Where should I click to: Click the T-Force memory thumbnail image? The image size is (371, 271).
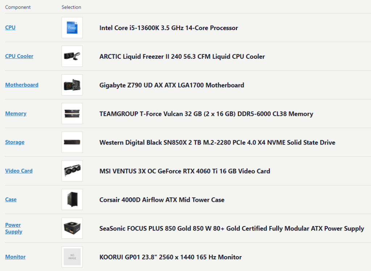click(72, 113)
